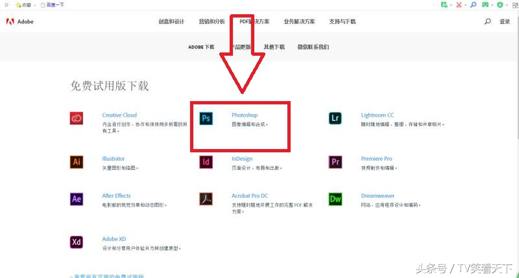
Task: Select the ADOBE 下载 tab
Action: (x=201, y=47)
